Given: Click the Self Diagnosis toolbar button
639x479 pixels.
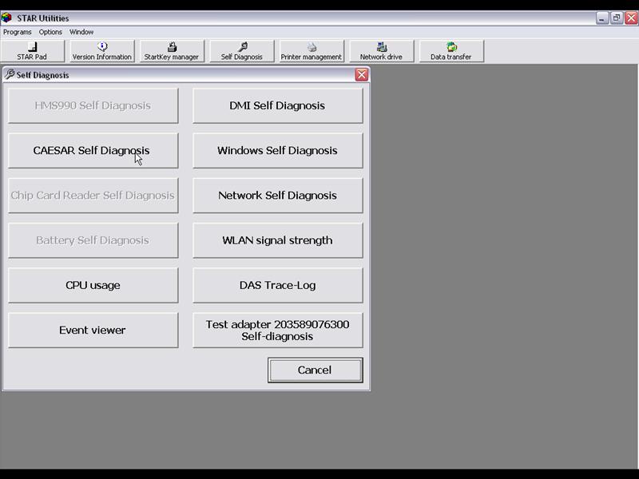Looking at the screenshot, I should click(x=242, y=51).
